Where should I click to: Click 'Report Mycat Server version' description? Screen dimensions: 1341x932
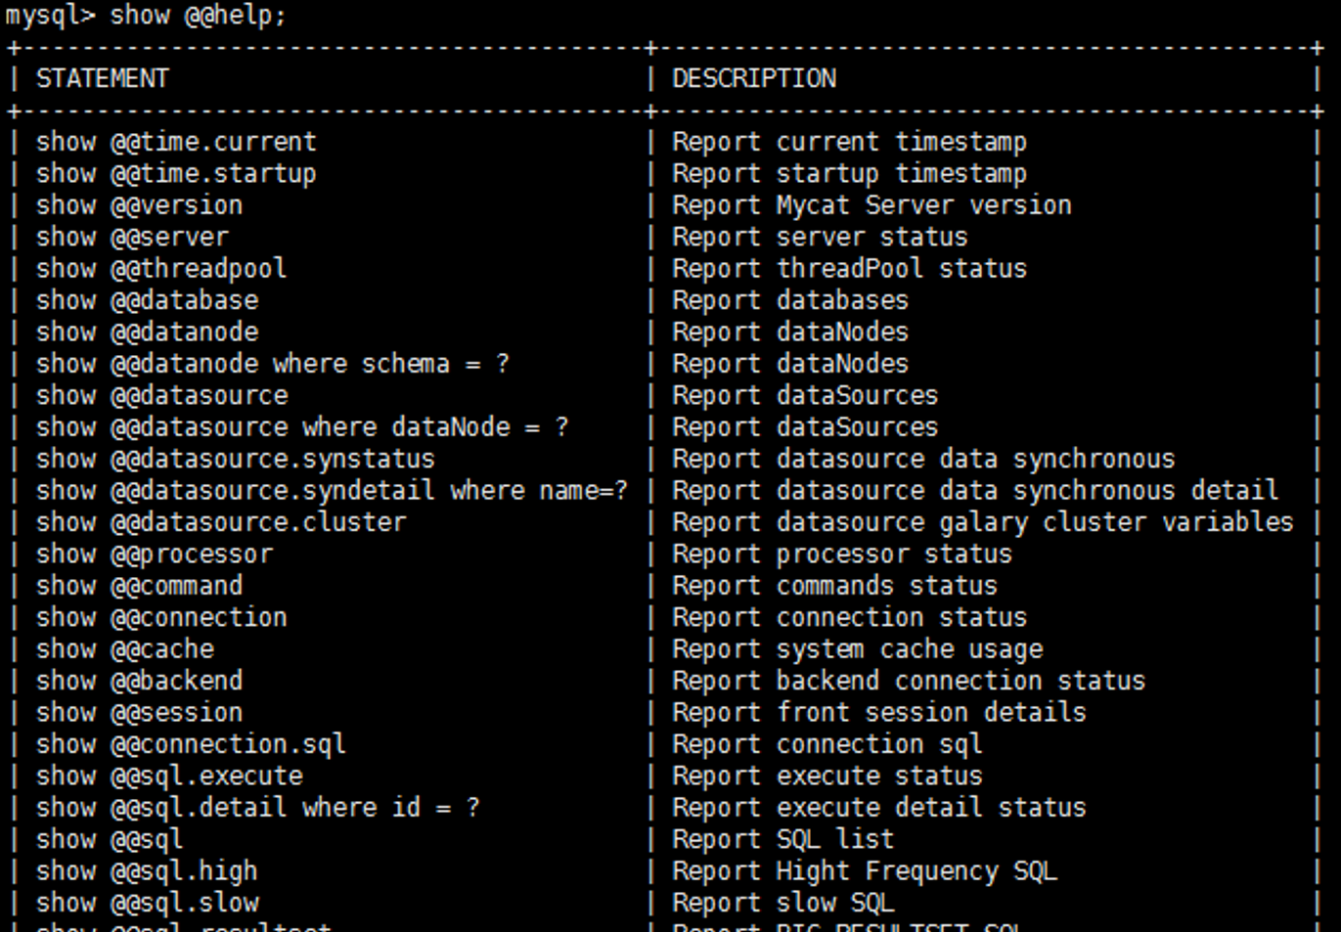[871, 206]
